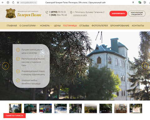
Task: Open the БРОНИРОВАНИЕ menu item
Action: coord(120,26)
